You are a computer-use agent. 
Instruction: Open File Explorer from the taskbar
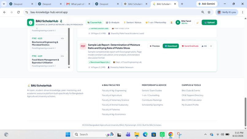click(137, 134)
